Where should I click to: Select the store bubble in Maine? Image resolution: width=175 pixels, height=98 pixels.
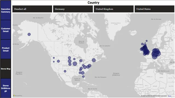click(x=94, y=60)
